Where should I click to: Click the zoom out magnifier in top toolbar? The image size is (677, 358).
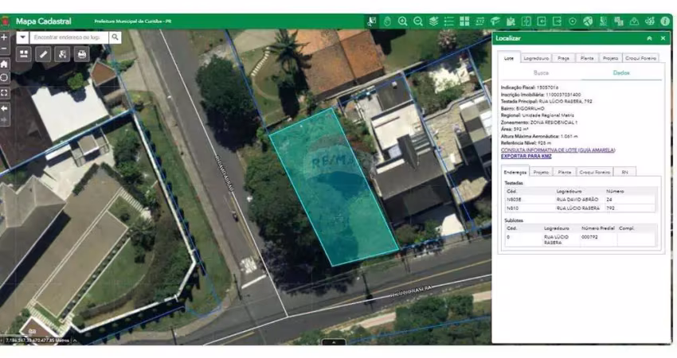point(418,21)
